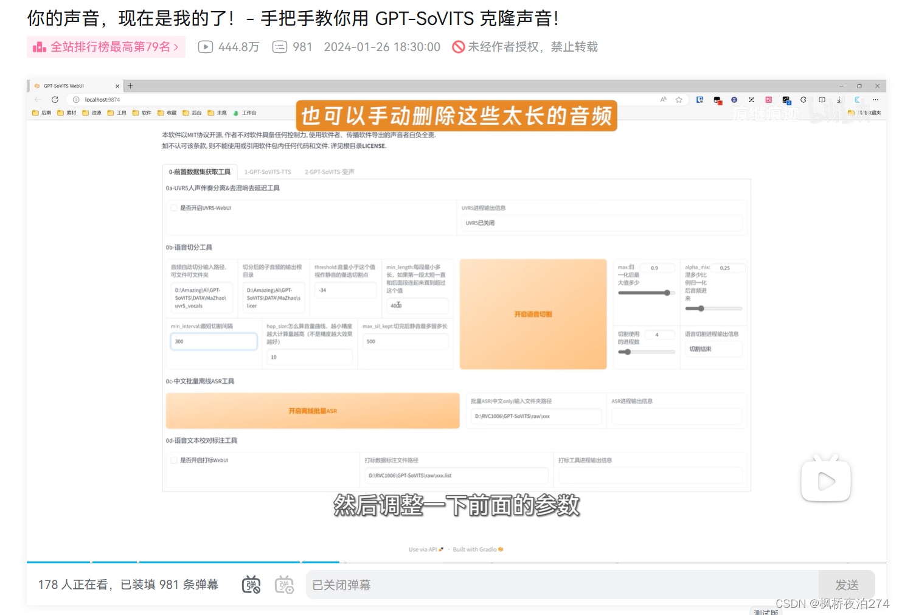
Task: Switch to the 2-GPT-SoVITS-变声 tab
Action: pyautogui.click(x=330, y=172)
